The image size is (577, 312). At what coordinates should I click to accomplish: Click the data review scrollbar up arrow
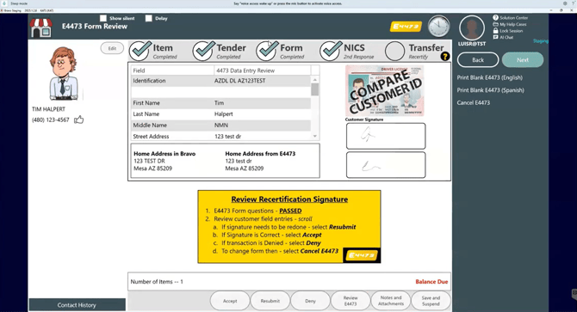coord(315,80)
